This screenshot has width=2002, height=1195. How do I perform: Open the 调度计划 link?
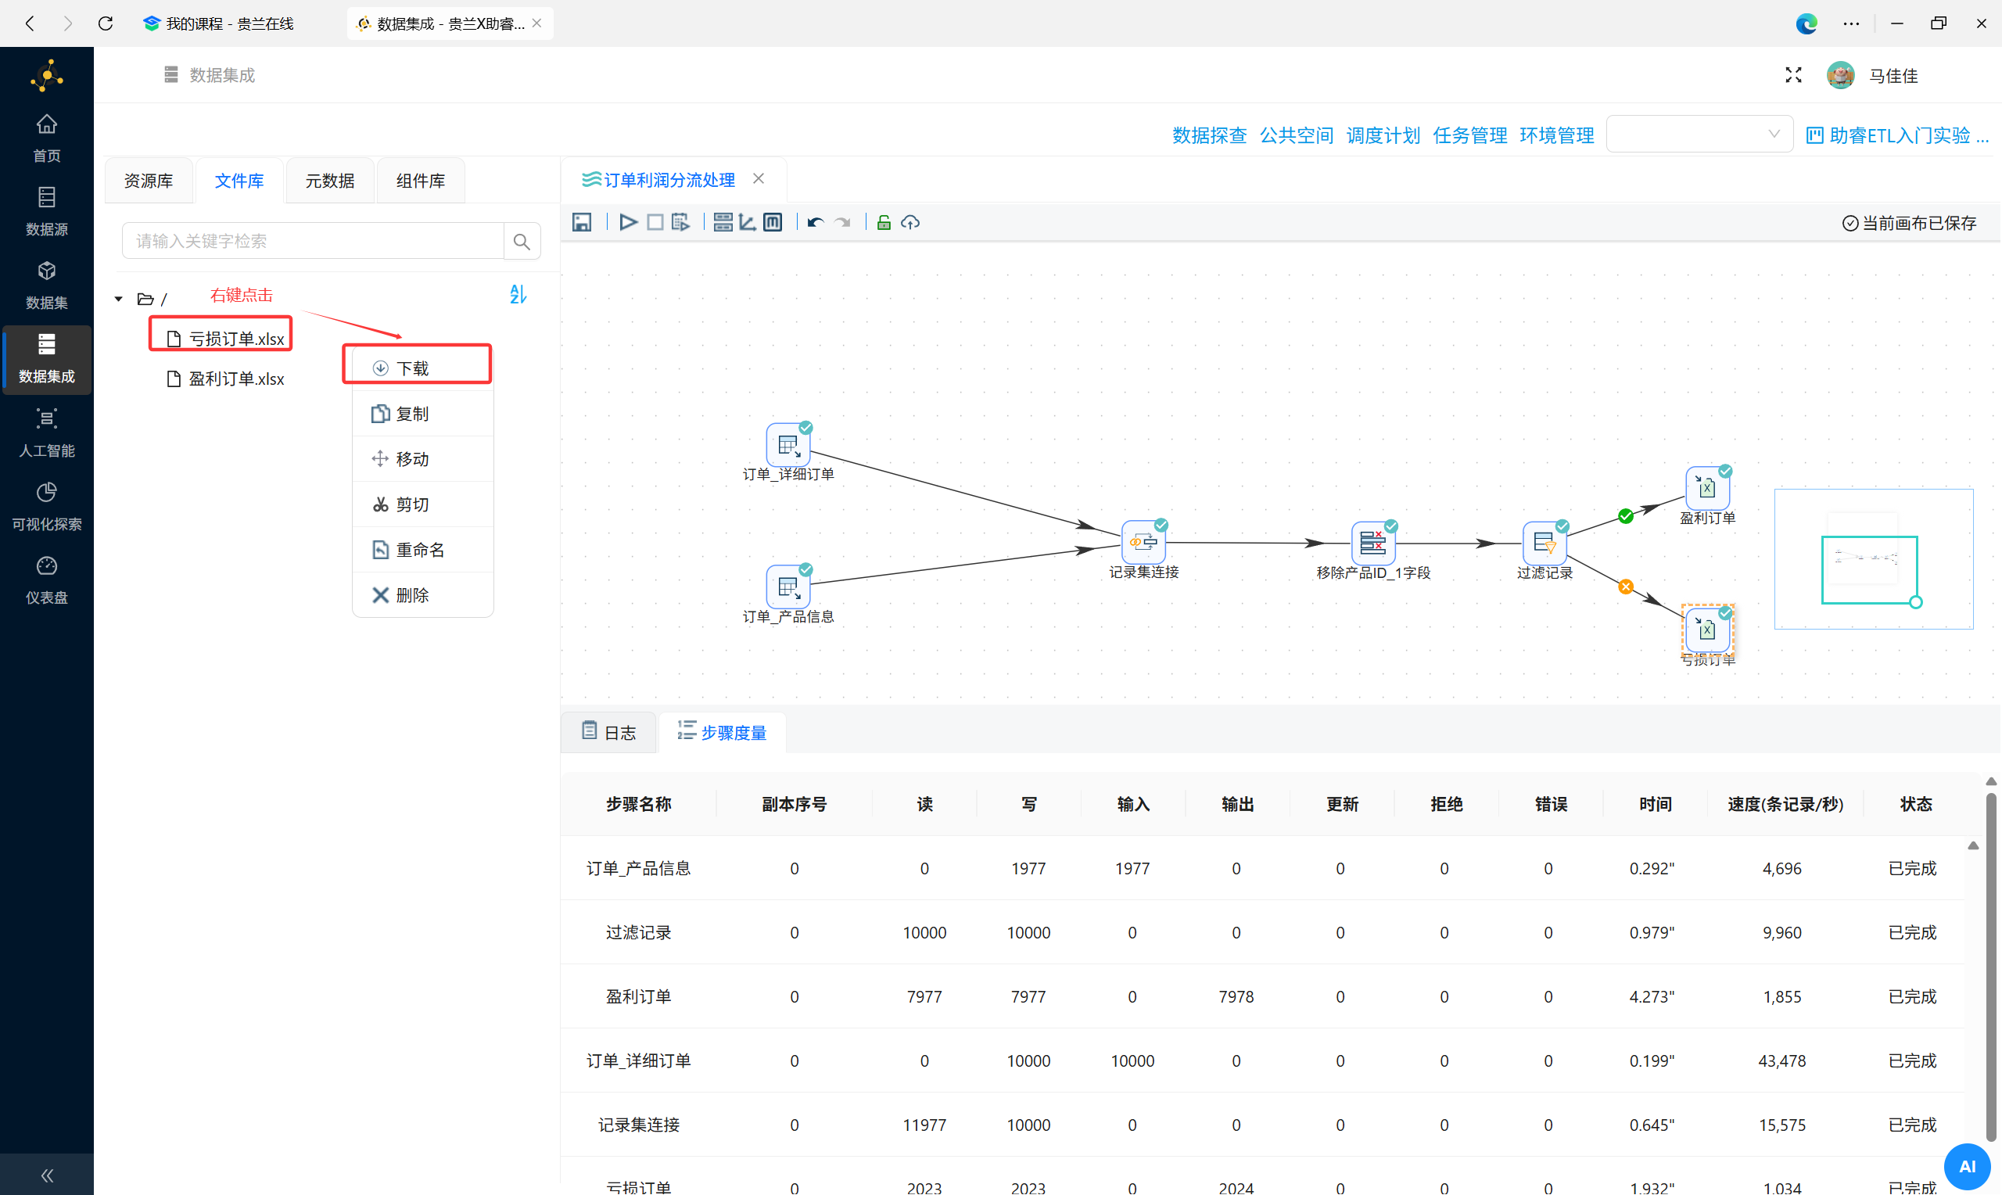pyautogui.click(x=1383, y=135)
